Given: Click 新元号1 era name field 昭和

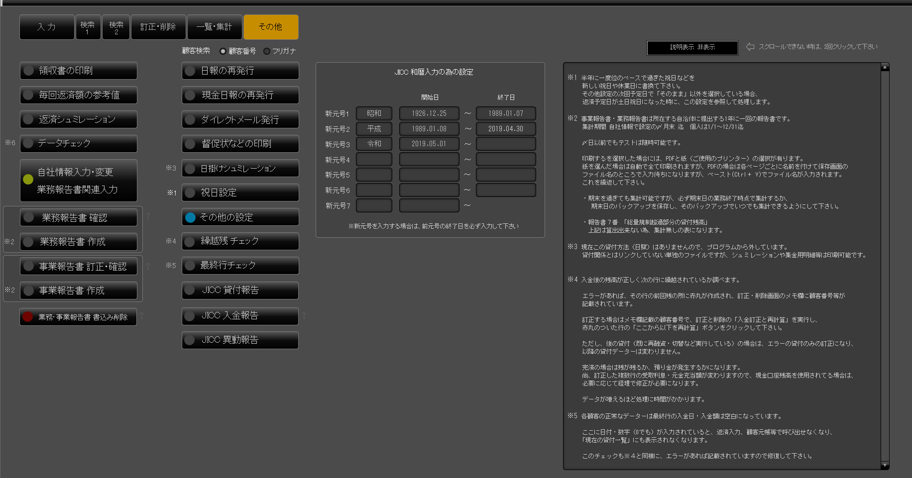Looking at the screenshot, I should (374, 113).
